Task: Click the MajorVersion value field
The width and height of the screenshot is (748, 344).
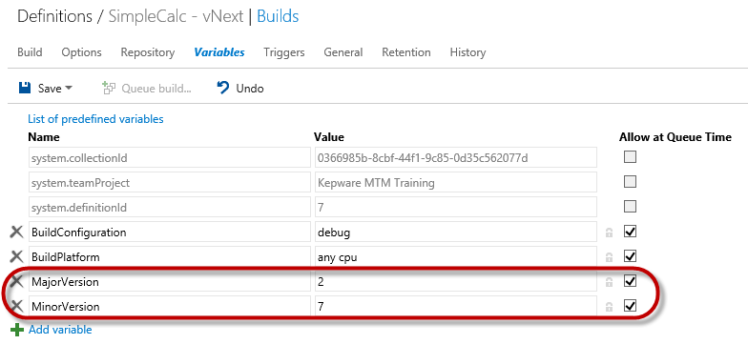Action: tap(456, 282)
